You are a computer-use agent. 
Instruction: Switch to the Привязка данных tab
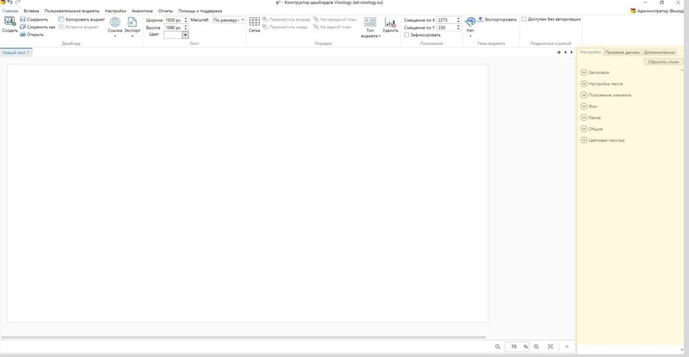(622, 52)
